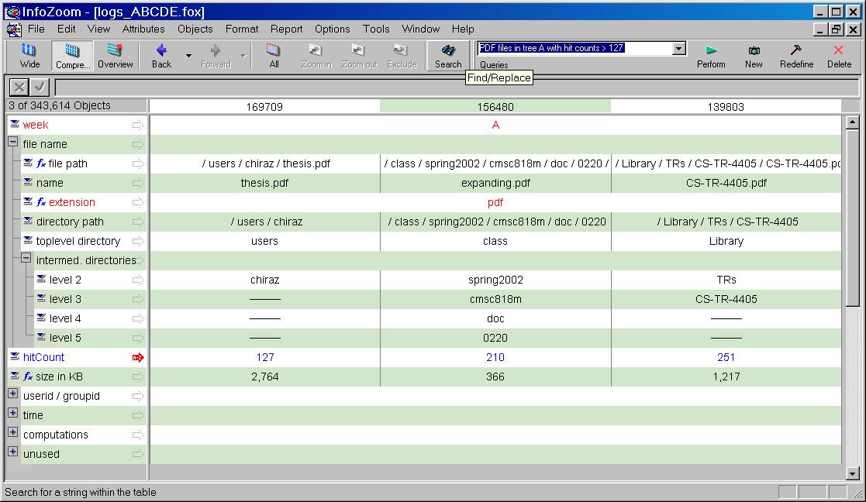Click the X cancel button by formula bar

tap(19, 87)
